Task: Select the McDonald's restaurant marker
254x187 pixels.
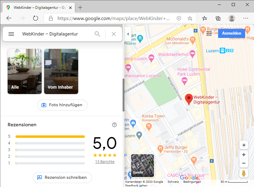Action: click(x=193, y=40)
